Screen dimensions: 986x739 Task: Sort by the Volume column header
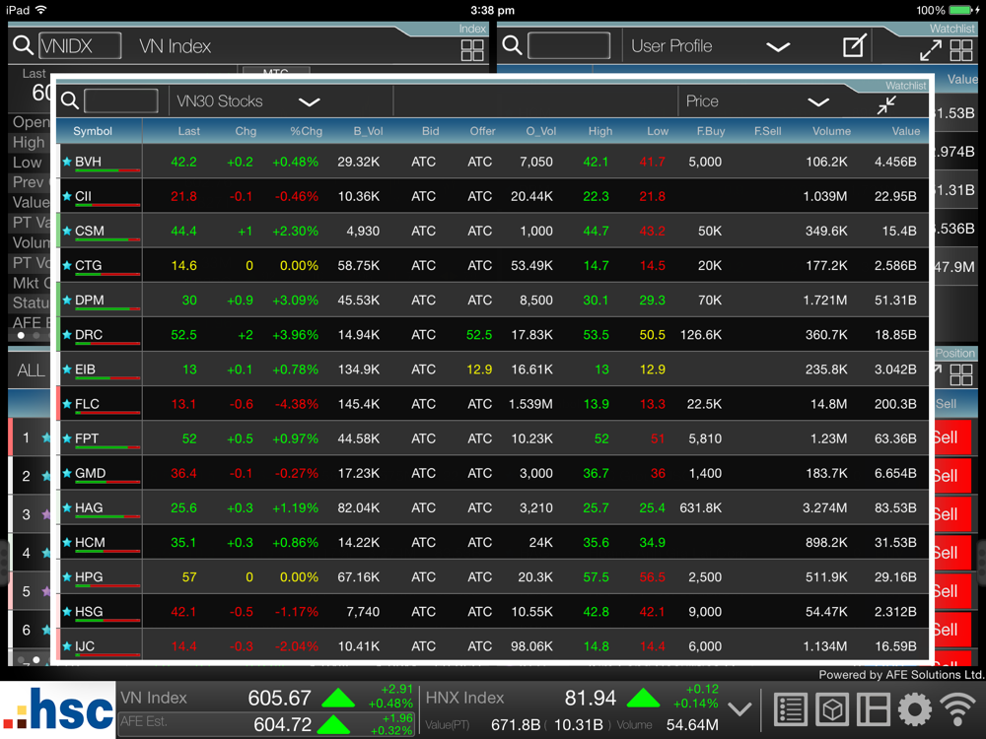pos(831,131)
